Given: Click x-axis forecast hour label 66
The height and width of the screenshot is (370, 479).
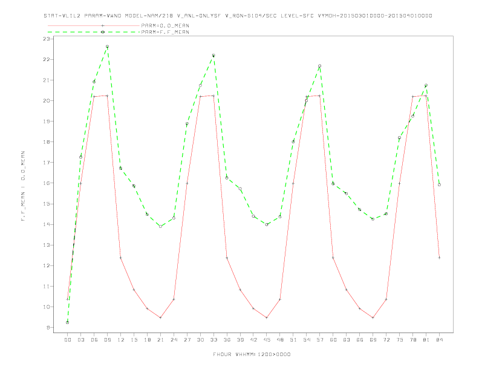Looking at the screenshot, I should tap(360, 340).
